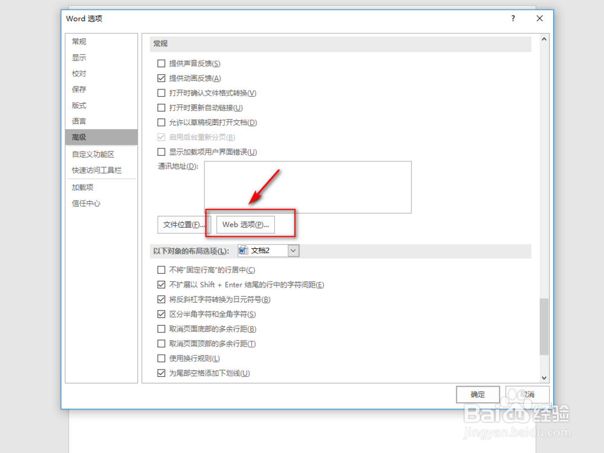Uncheck 不扩展以 Shift + Enter 结尾 option

pyautogui.click(x=161, y=284)
